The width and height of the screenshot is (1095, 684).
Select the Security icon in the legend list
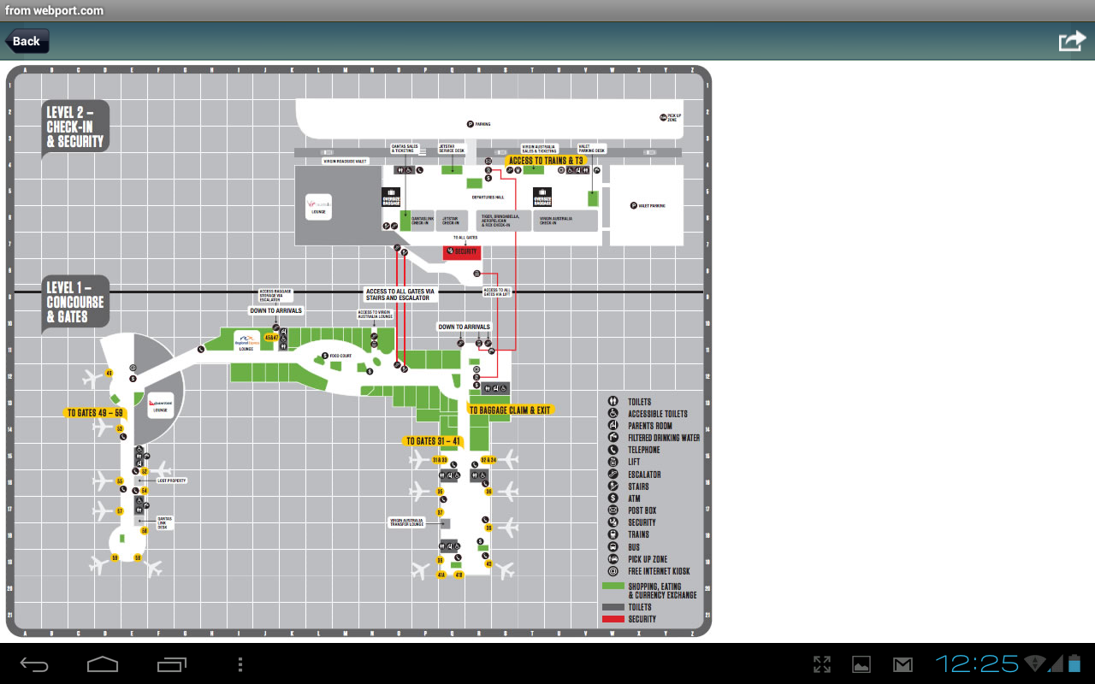tap(613, 522)
